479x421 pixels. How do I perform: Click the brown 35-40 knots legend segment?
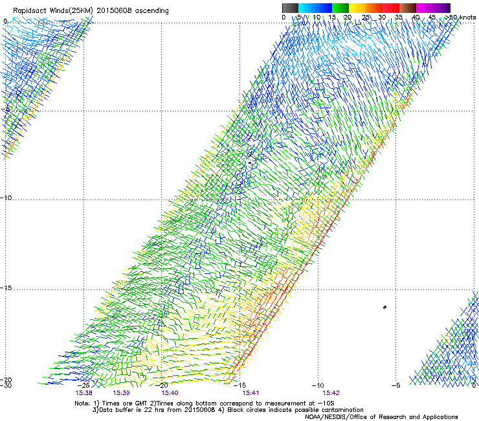pos(408,8)
